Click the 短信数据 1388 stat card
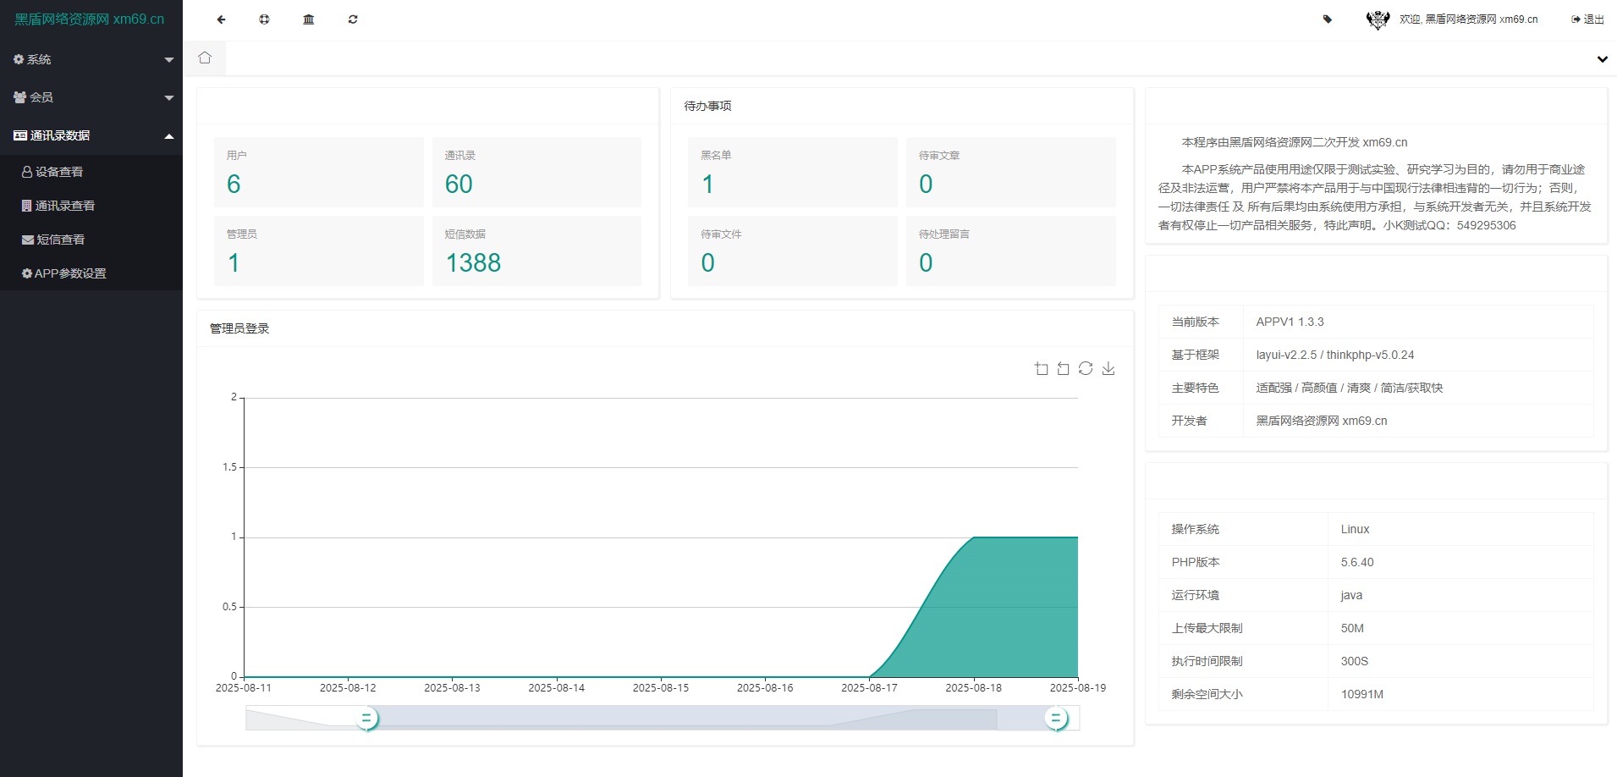This screenshot has height=777, width=1617. (536, 251)
